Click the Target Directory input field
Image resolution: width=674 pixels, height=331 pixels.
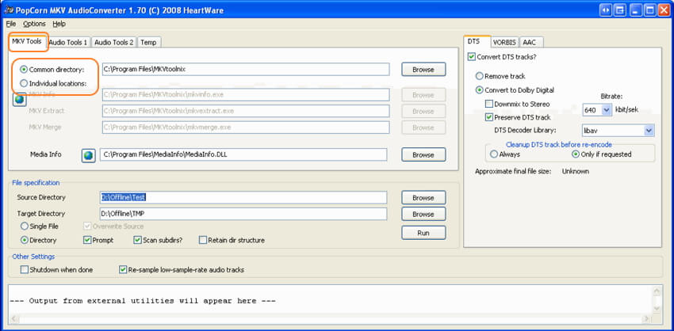[243, 214]
